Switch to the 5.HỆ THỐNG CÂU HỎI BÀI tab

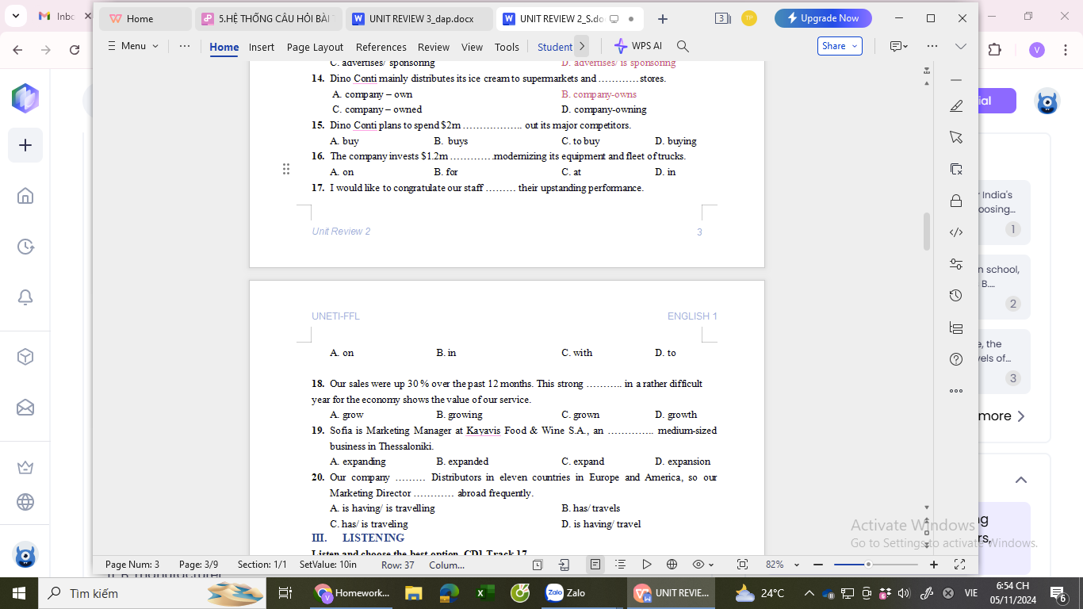point(269,18)
